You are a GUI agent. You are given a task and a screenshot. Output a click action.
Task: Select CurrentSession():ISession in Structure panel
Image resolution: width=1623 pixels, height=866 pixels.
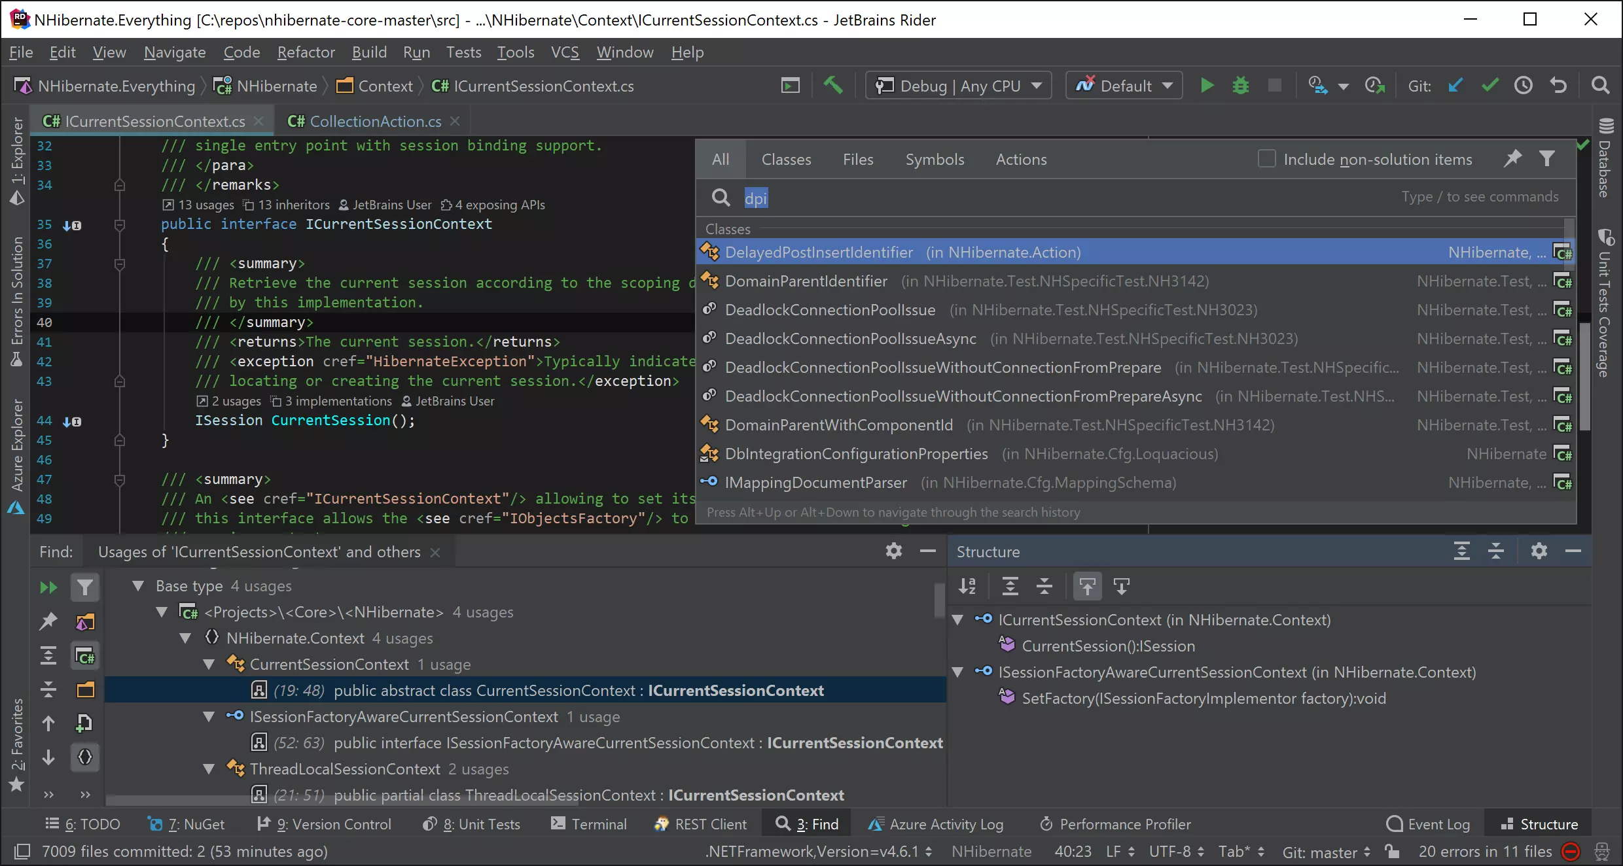tap(1108, 645)
